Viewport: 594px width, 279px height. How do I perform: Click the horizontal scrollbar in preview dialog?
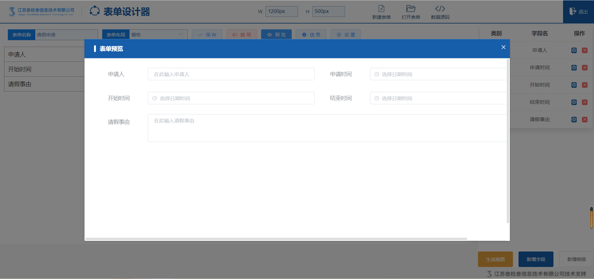276,239
